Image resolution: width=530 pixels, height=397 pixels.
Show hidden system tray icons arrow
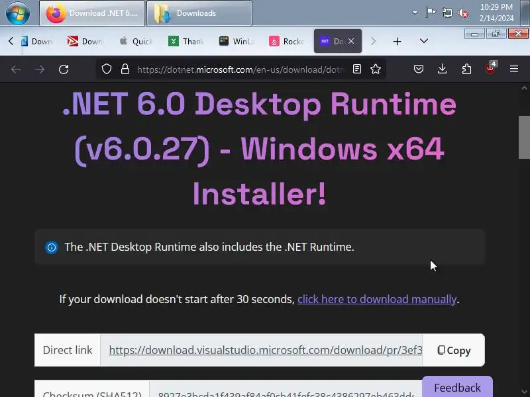tap(415, 13)
